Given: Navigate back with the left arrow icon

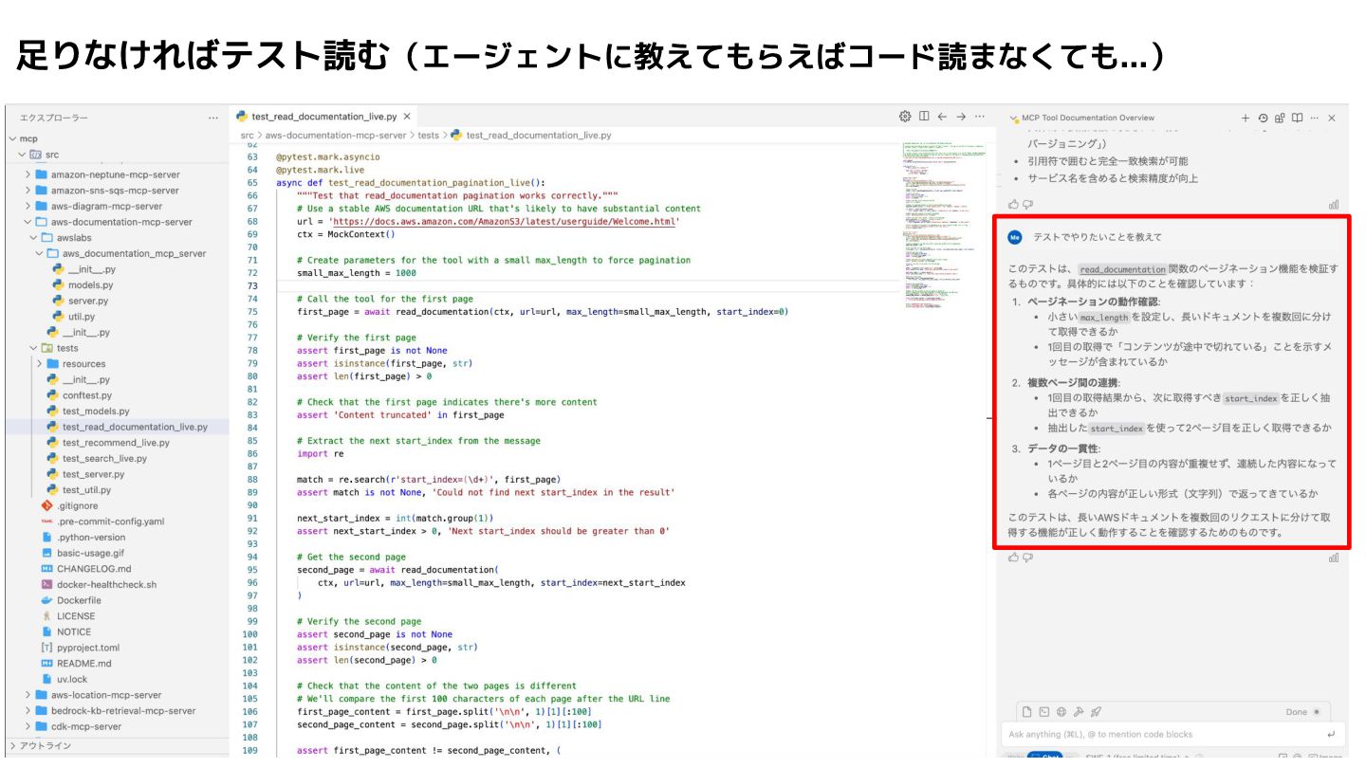Looking at the screenshot, I should click(x=942, y=117).
